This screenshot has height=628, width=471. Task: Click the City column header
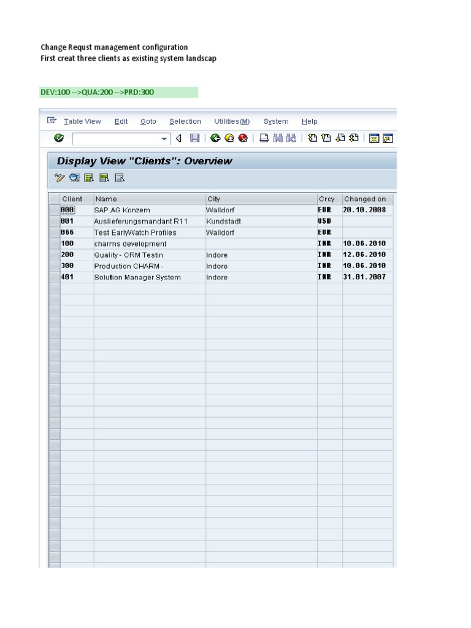pos(261,199)
